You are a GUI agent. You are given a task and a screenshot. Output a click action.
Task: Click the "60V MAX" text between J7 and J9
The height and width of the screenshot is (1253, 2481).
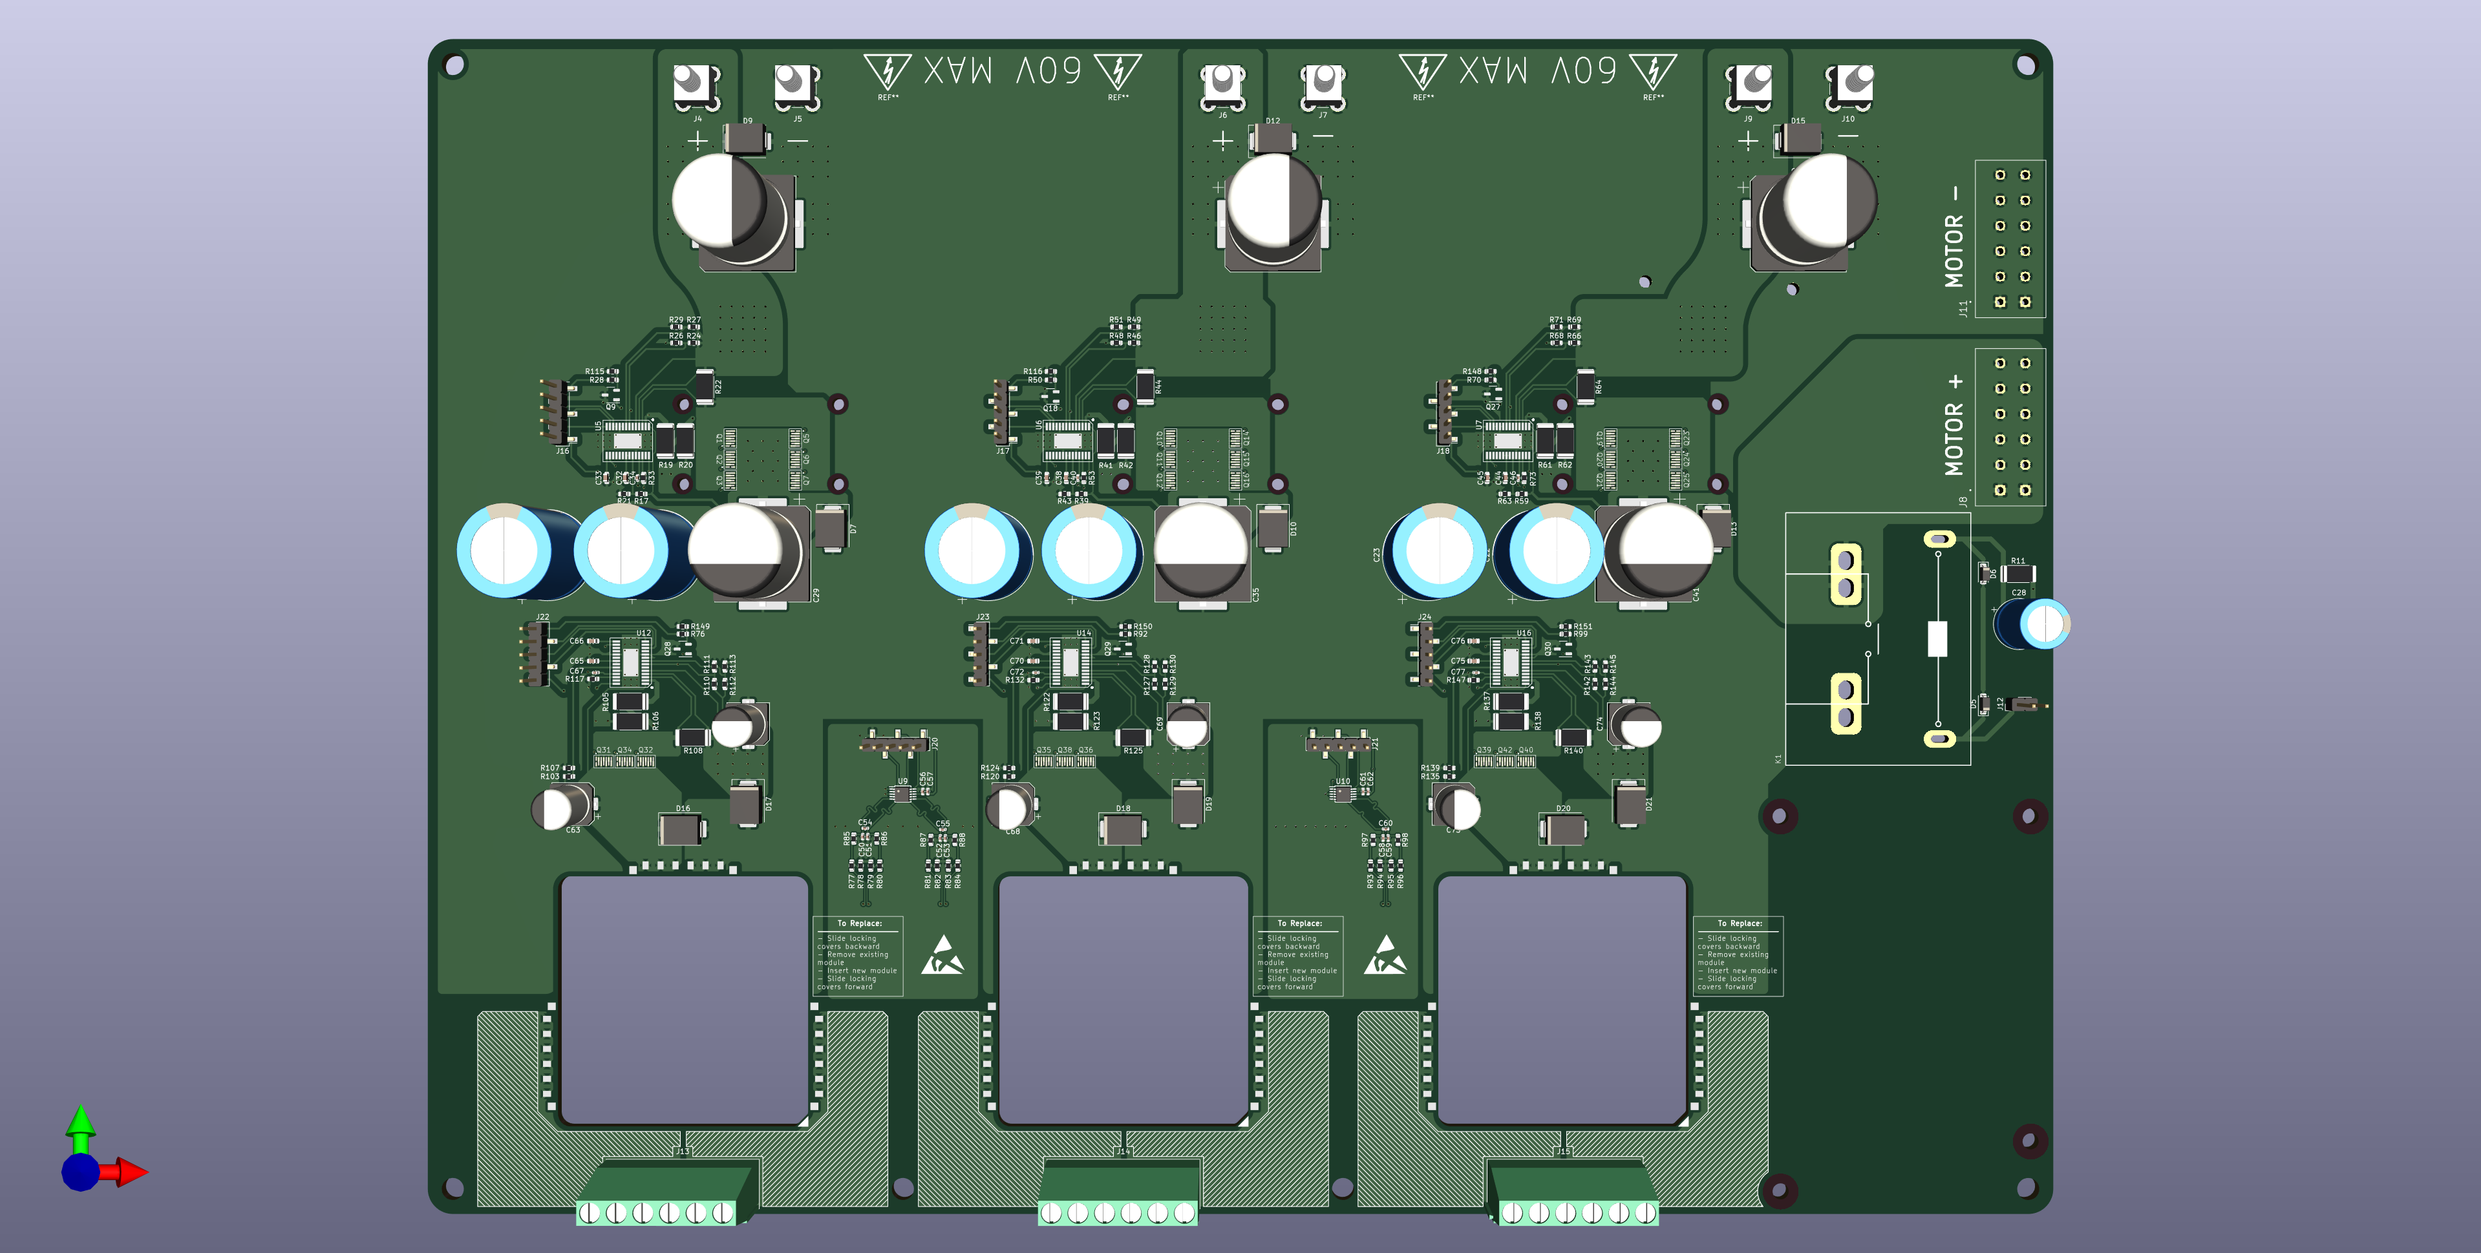[x=1538, y=70]
